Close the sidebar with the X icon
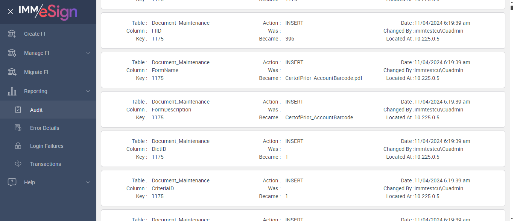The image size is (514, 221). (11, 12)
